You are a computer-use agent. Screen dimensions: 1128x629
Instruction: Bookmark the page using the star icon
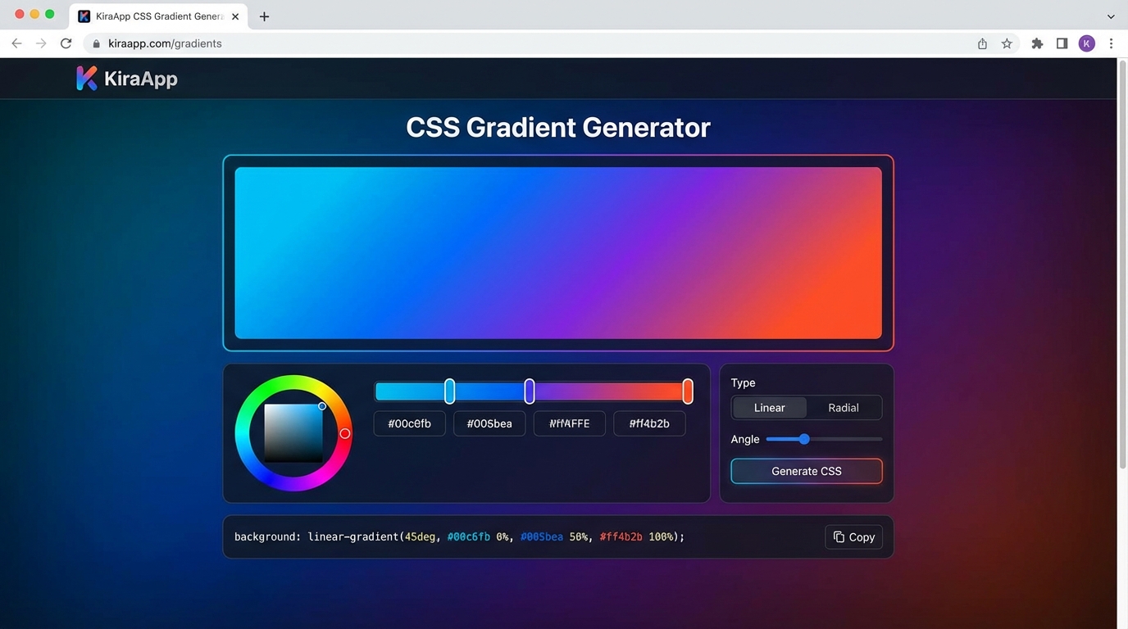[1006, 43]
